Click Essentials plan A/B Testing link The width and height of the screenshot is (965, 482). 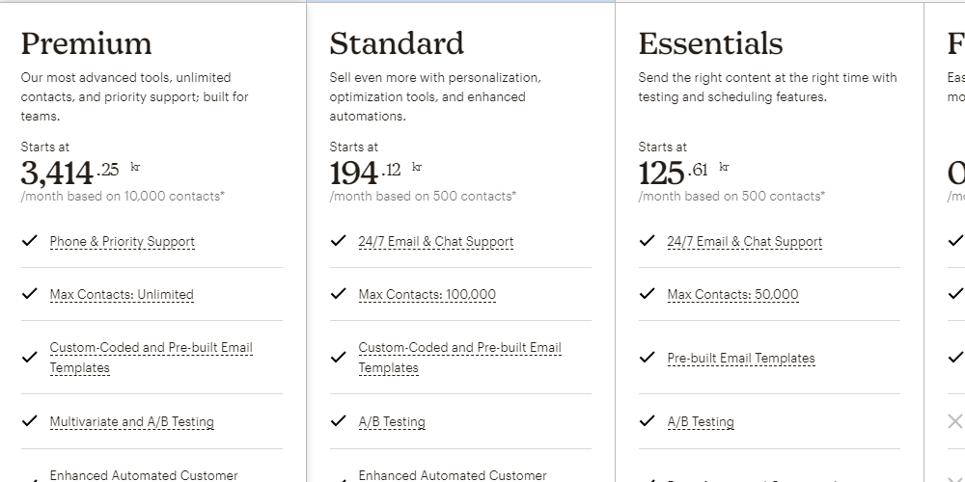pyautogui.click(x=701, y=422)
